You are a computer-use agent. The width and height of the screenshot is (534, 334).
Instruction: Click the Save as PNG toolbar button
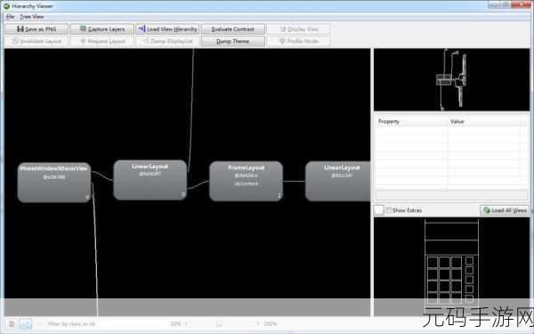36,29
